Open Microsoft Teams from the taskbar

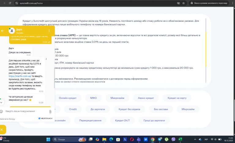coord(139,139)
